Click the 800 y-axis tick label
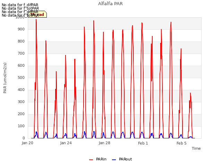Screen dimensions: 222x166 (21, 41)
